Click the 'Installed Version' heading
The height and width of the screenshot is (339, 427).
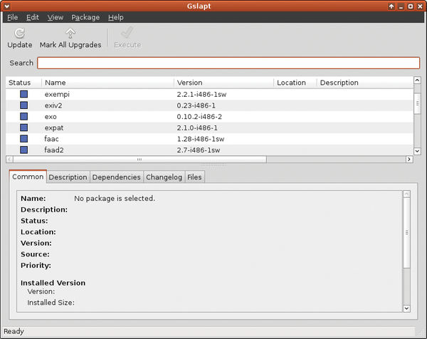click(53, 283)
